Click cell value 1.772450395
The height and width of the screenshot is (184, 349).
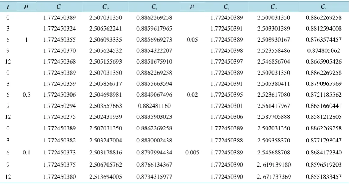coord(227,95)
